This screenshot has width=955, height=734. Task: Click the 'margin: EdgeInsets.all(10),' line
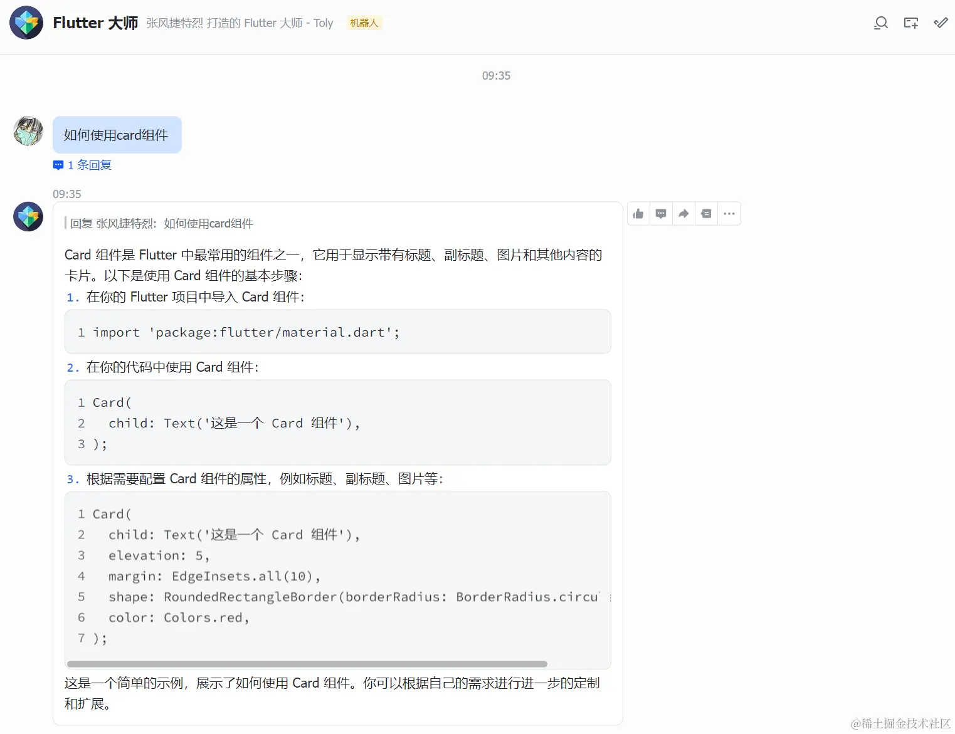tap(214, 577)
